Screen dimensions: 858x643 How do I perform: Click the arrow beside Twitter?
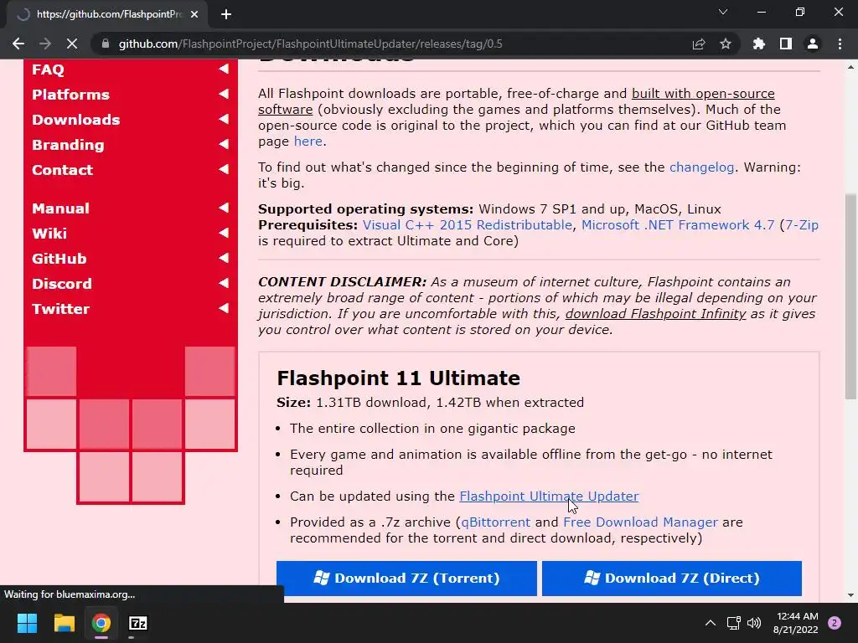223,308
